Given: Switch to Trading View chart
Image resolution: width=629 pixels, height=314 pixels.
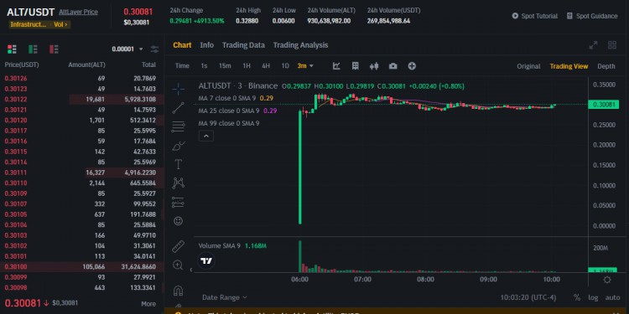Looking at the screenshot, I should [569, 66].
